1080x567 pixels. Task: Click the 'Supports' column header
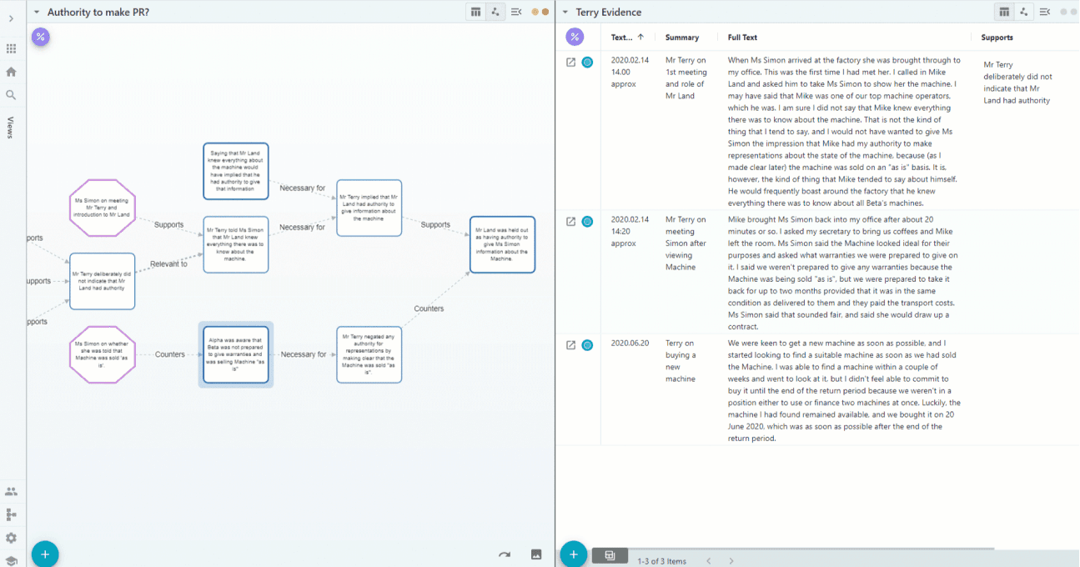pos(997,38)
